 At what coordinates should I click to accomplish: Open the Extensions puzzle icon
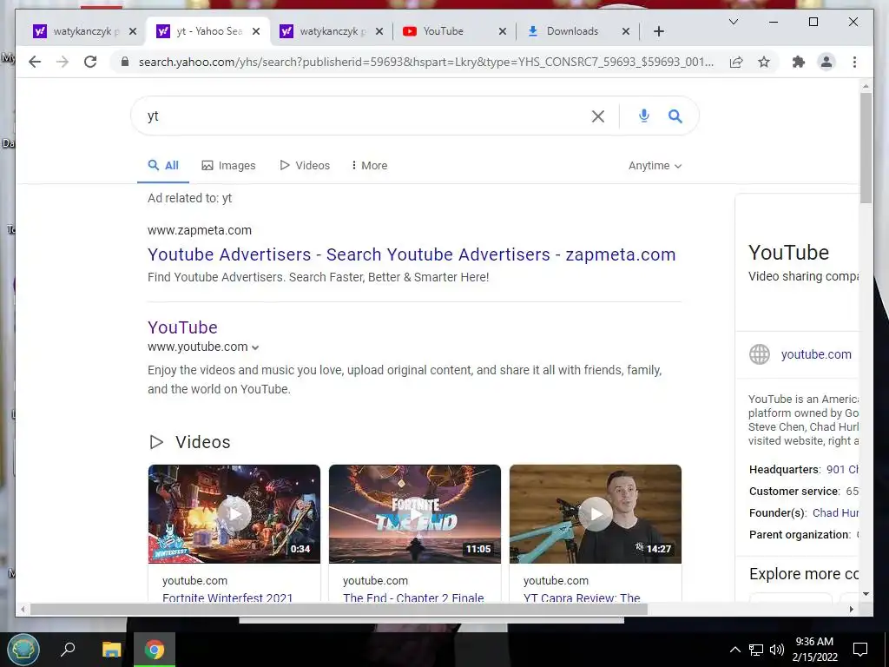[799, 62]
